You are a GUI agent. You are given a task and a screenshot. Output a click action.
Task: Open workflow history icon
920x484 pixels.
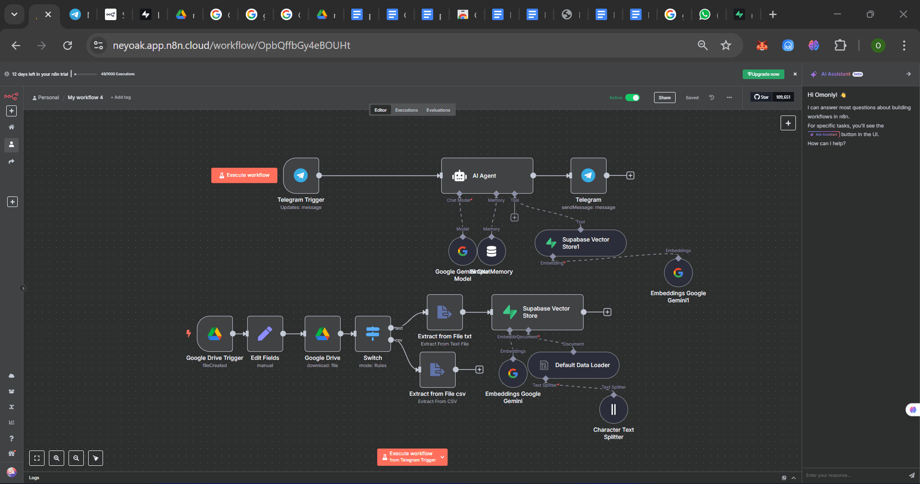coord(712,97)
